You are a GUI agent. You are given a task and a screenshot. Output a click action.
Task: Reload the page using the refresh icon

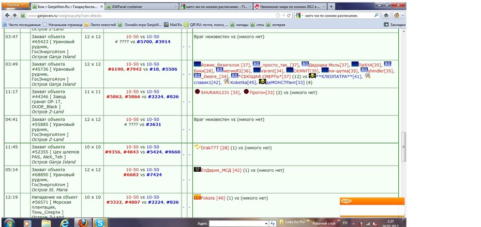click(289, 15)
